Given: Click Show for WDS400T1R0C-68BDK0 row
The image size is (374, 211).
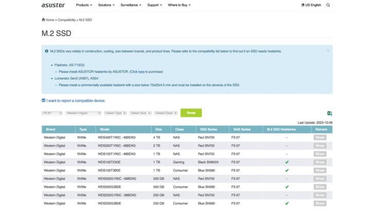Looking at the screenshot, I should 320,137.
